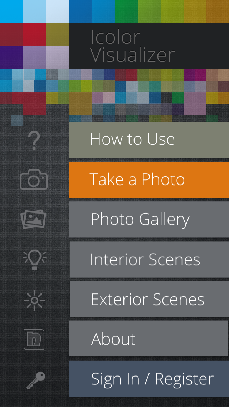This screenshot has width=229, height=407.
Task: Pick the olive swatch beside the title
Action: tap(57, 34)
